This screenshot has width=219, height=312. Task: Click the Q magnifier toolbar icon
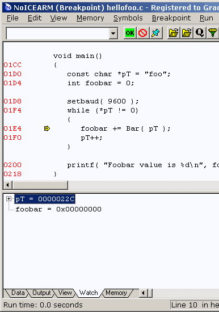[x=200, y=33]
